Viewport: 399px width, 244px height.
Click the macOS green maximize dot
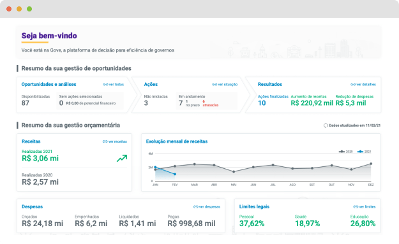coord(29,9)
